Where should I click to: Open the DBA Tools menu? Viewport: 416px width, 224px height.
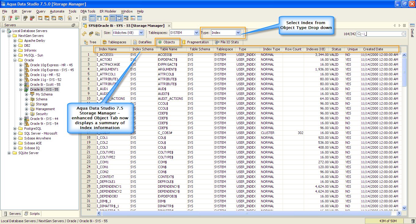tap(88, 11)
